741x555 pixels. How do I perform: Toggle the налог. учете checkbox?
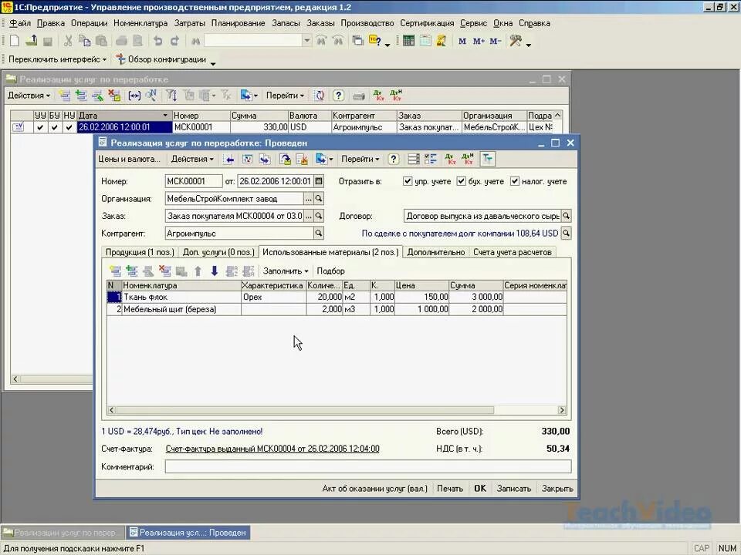pyautogui.click(x=515, y=181)
